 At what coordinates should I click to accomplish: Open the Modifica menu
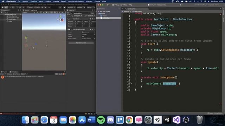tap(25, 1)
